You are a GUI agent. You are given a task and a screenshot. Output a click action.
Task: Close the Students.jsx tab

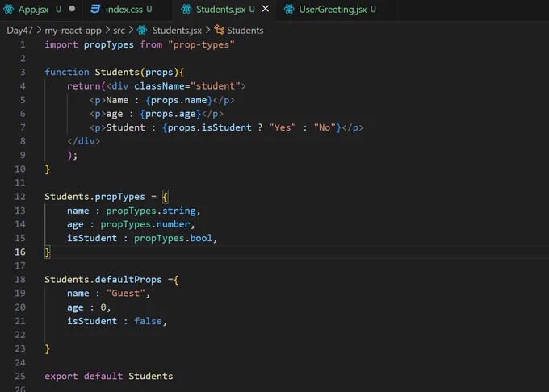coord(266,9)
